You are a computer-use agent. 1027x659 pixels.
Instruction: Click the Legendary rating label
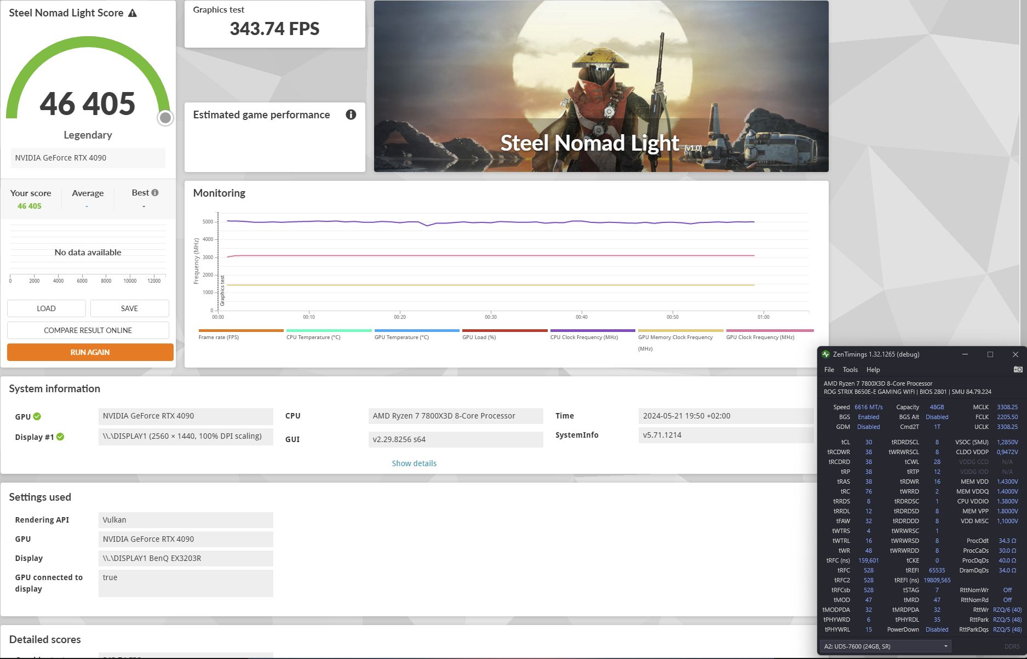tap(88, 135)
